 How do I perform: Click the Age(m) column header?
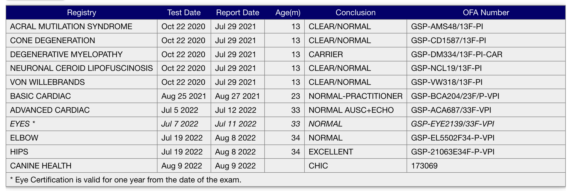[x=288, y=12]
